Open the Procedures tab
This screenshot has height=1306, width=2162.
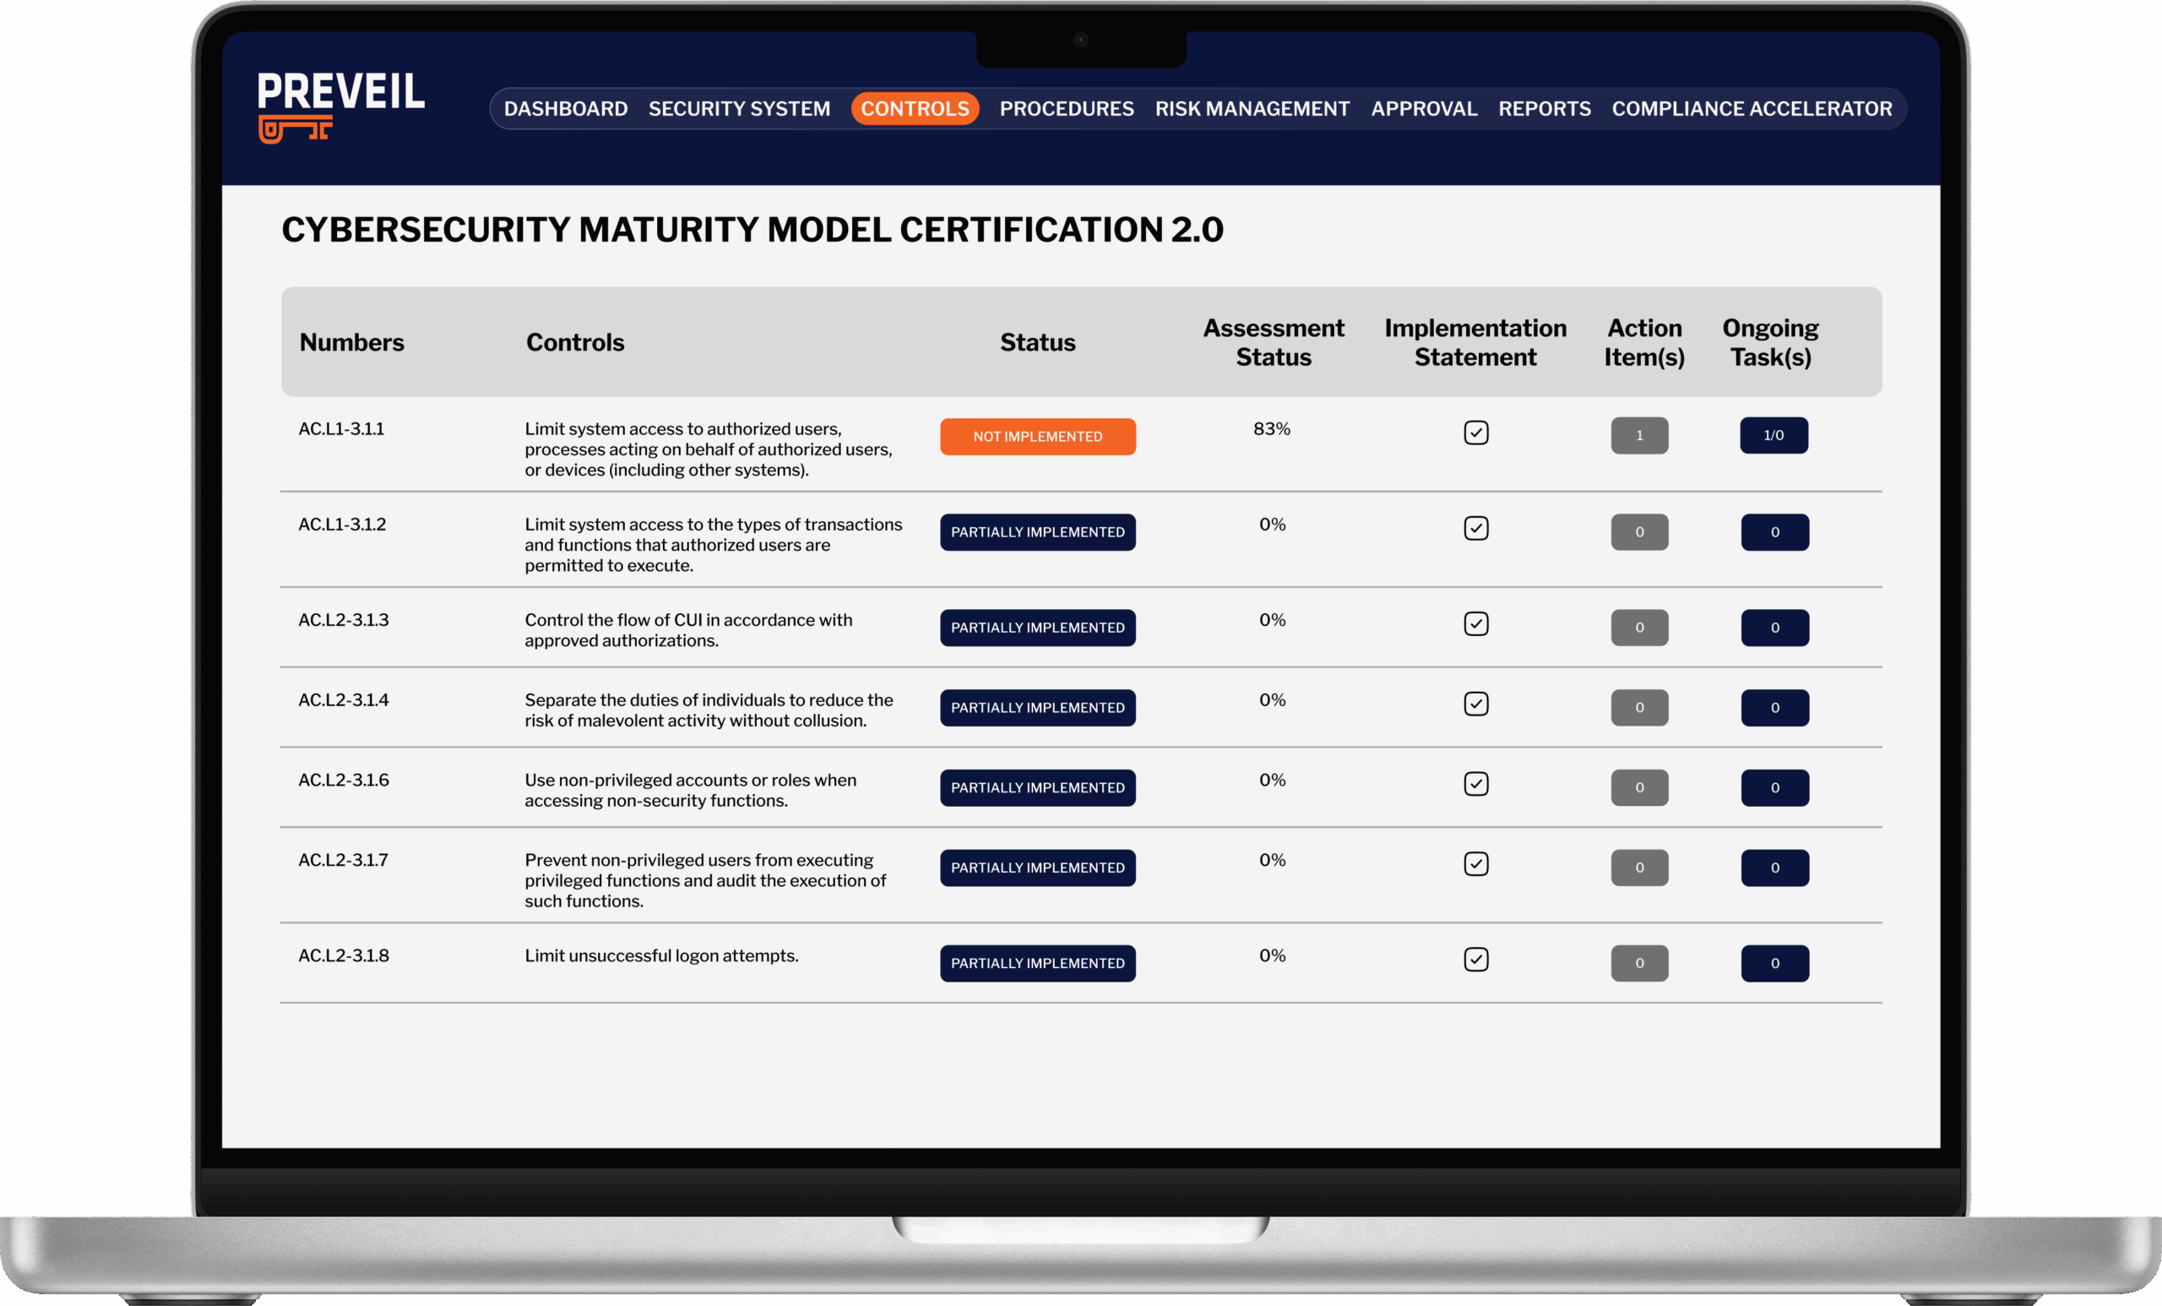(x=1066, y=109)
